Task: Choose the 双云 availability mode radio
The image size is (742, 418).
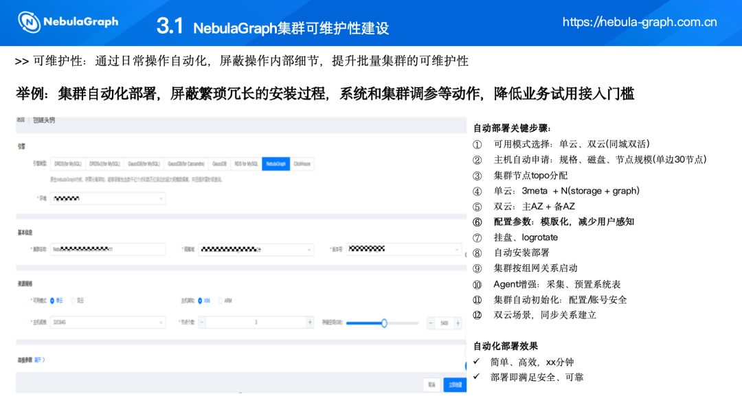Action: (x=73, y=301)
